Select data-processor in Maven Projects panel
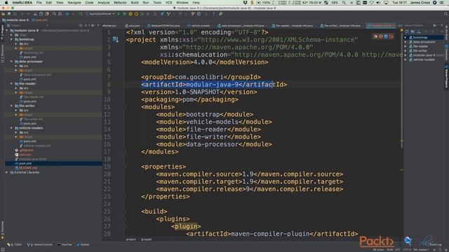This screenshot has height=252, width=449. click(x=424, y=42)
